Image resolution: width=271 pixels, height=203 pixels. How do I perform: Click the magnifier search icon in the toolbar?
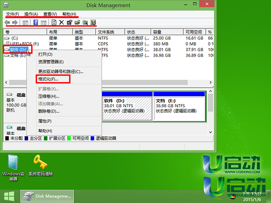click(85, 23)
